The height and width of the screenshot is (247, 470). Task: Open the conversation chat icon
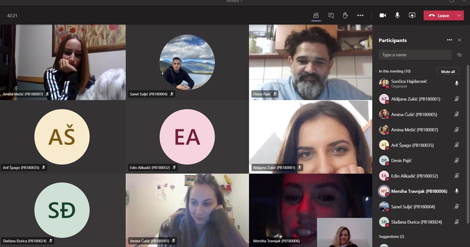tap(331, 16)
